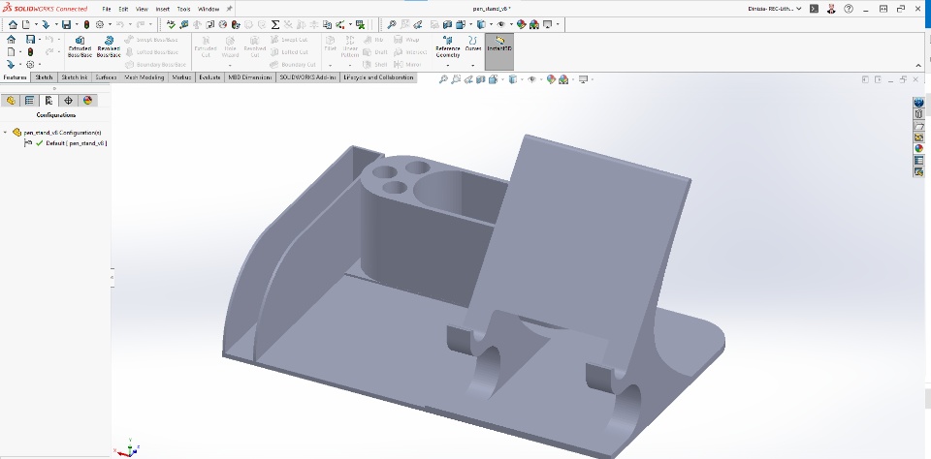Open SOLIDWORKS Resources task pane icon
931x459 pixels.
pos(918,103)
